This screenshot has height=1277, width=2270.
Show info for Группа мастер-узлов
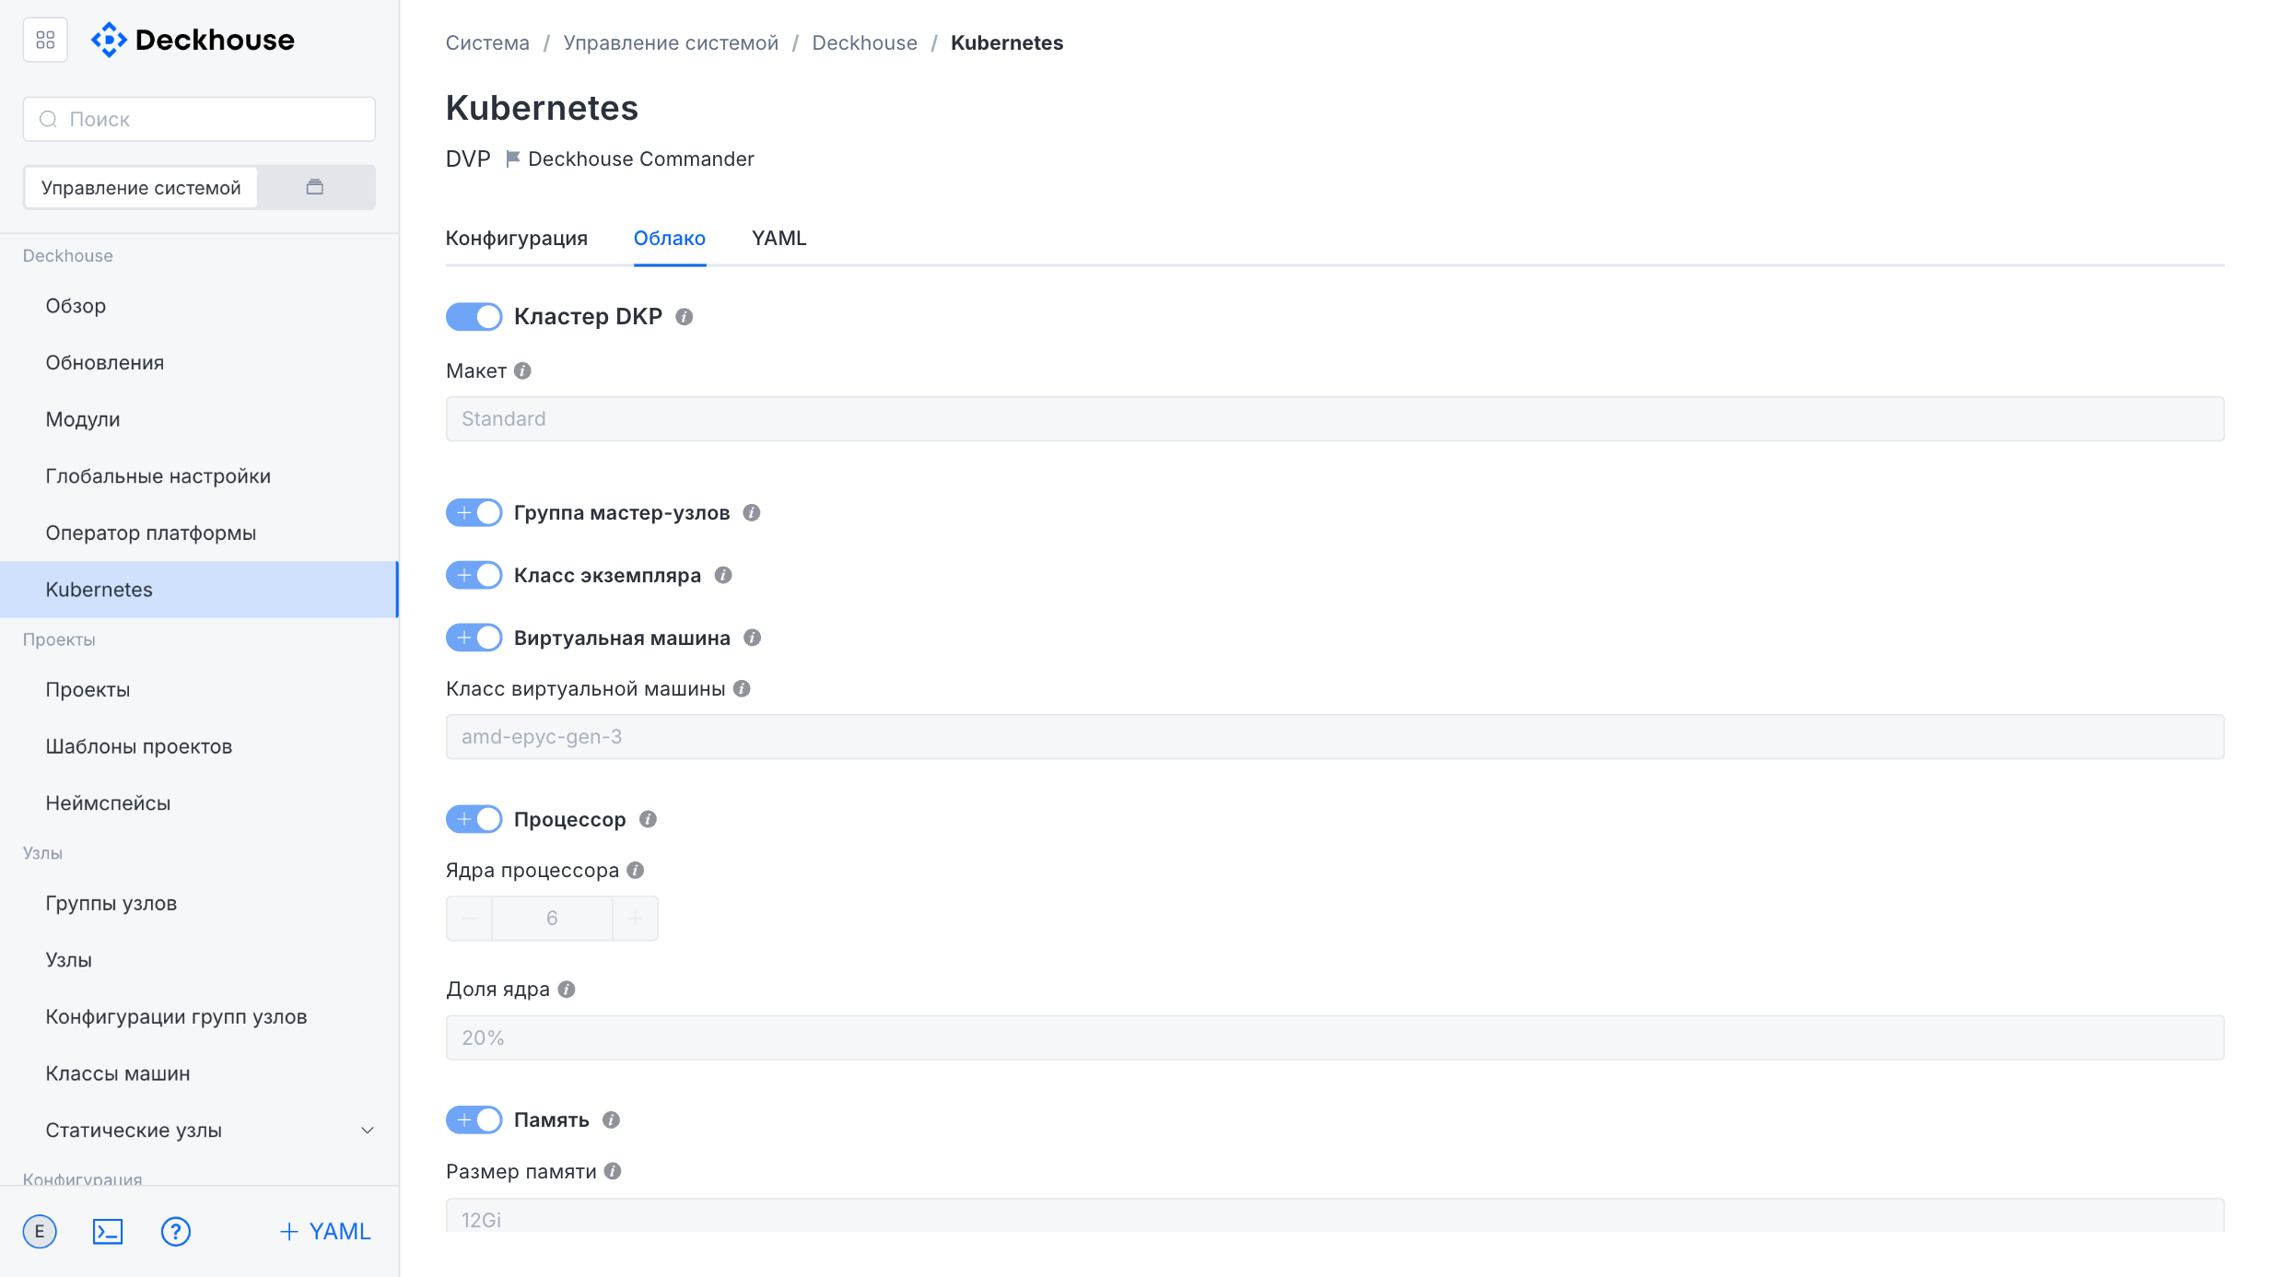[x=752, y=512]
